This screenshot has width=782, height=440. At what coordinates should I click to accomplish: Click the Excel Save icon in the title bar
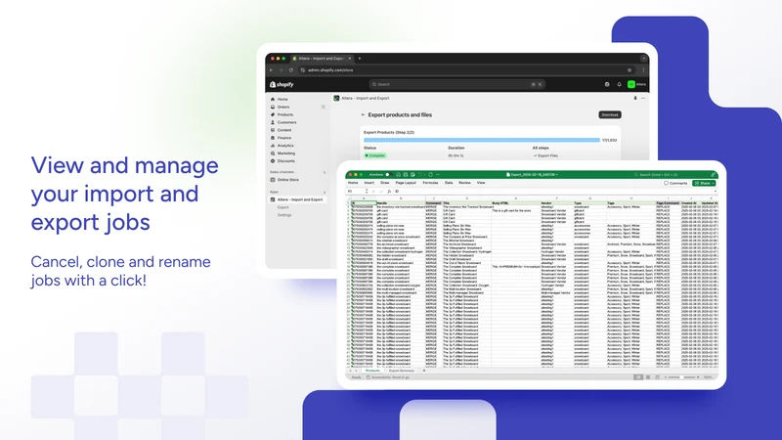(406, 175)
